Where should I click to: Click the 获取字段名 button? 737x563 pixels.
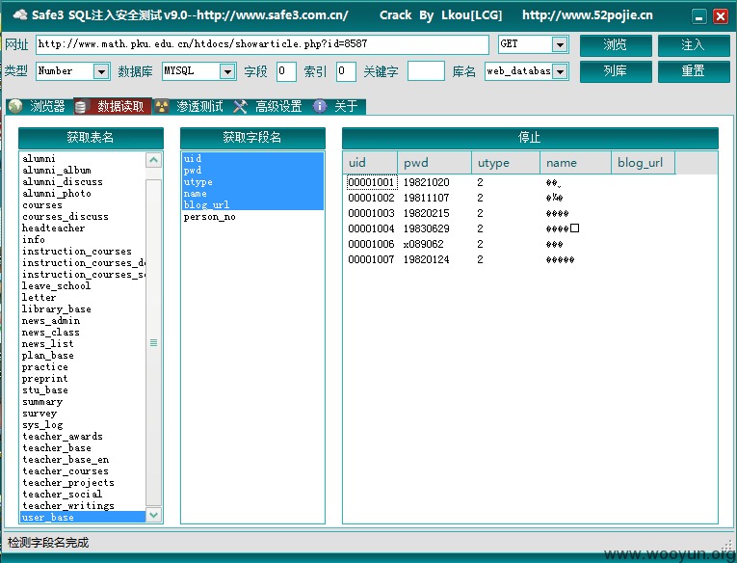[252, 138]
